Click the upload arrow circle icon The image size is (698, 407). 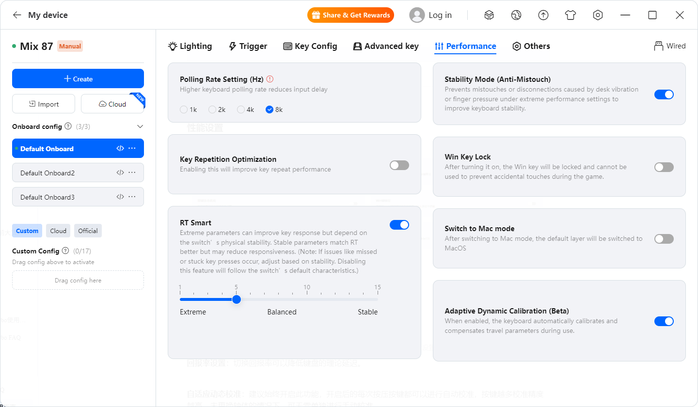point(543,15)
